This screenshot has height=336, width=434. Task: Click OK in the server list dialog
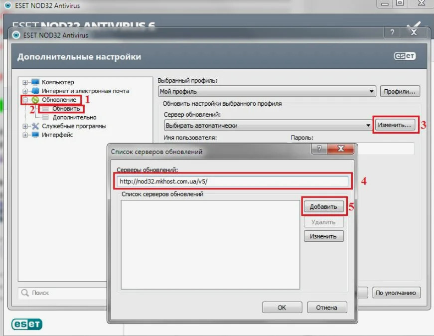click(282, 308)
